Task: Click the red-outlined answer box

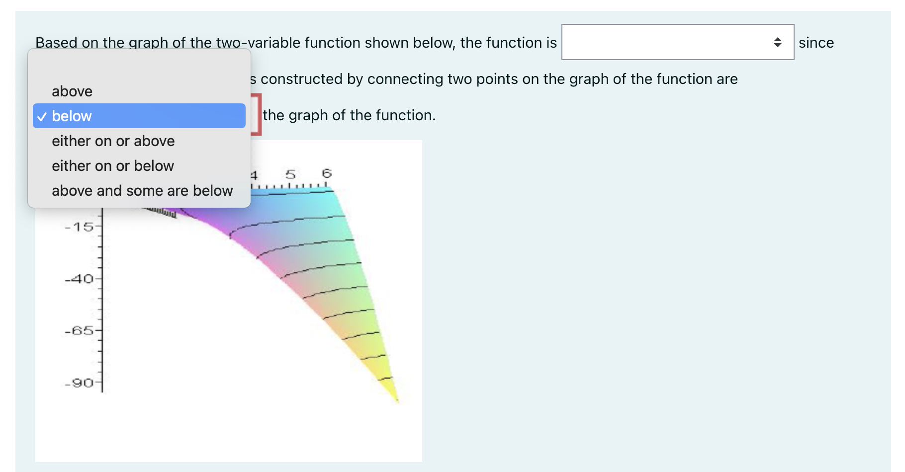Action: [257, 114]
